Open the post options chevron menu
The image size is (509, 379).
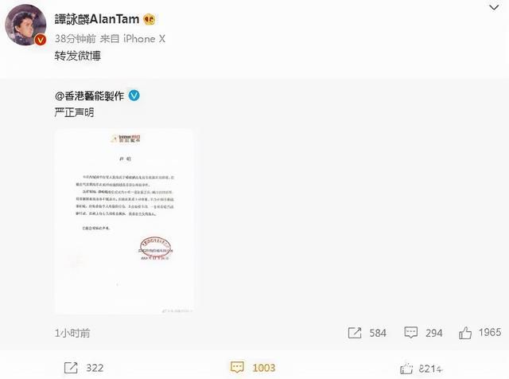point(494,7)
